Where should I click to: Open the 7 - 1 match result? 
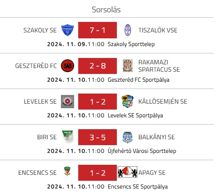pos(97,30)
